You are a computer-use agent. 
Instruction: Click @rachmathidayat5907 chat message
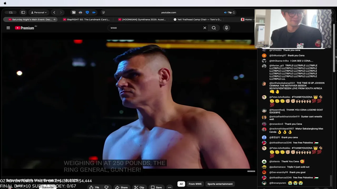296,130
